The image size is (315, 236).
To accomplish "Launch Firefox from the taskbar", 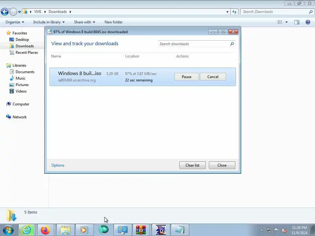I will click(46, 230).
